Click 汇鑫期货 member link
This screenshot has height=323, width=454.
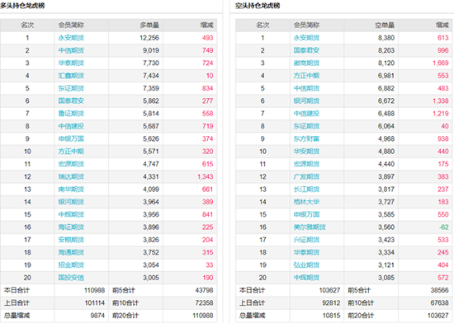[x=71, y=76]
